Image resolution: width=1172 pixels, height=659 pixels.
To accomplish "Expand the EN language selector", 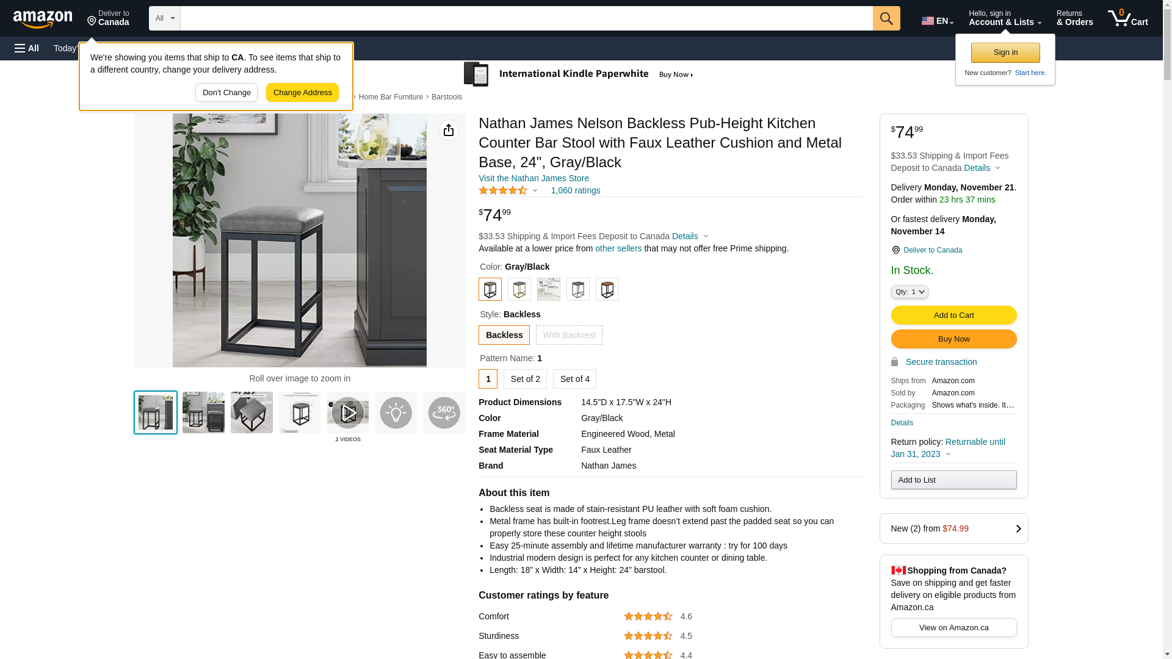I will click(938, 21).
